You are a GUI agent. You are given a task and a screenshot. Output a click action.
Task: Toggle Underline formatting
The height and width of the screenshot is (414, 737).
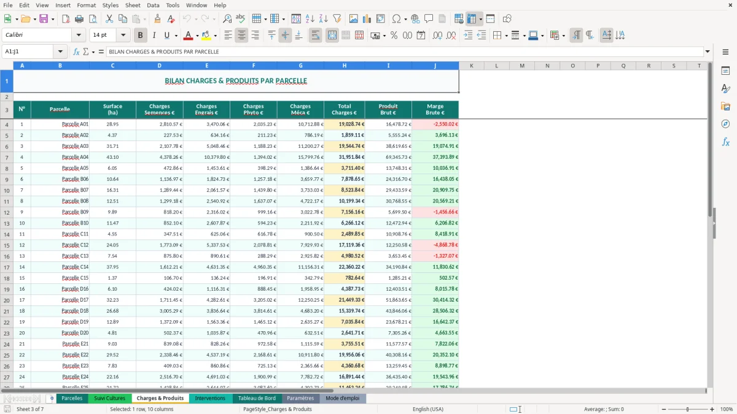coord(167,36)
